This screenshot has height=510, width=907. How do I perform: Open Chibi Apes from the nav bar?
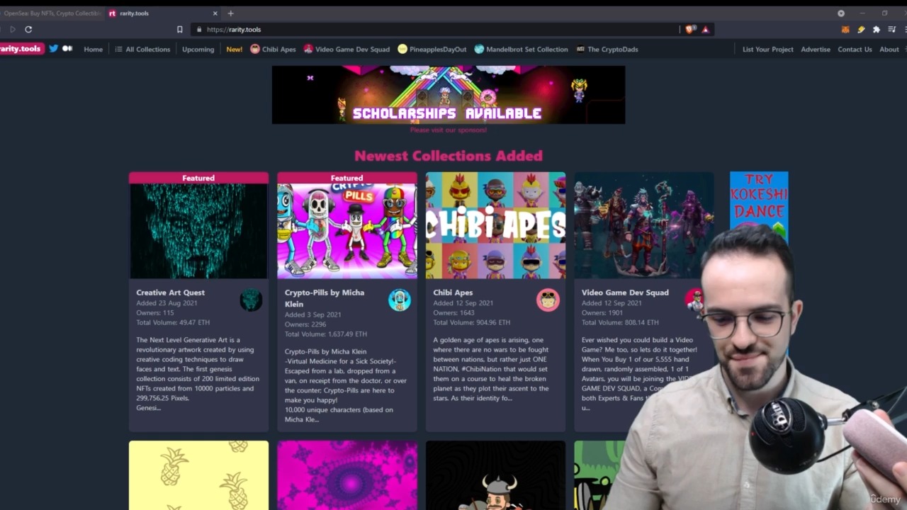279,50
